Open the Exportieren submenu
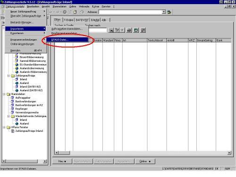Screen dimensions: 236x177 pos(26,33)
